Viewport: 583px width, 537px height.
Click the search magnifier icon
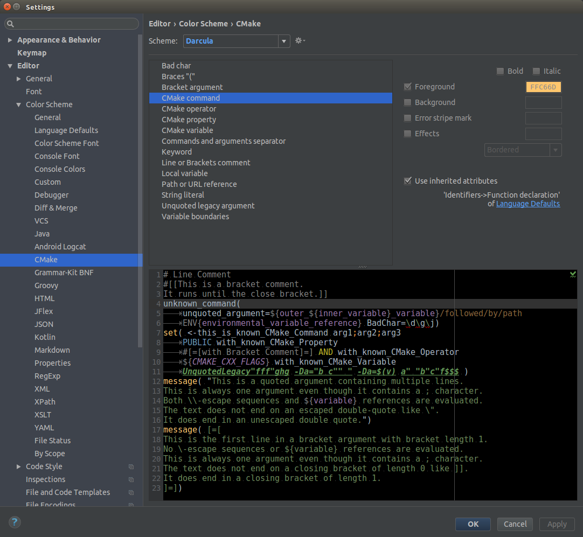(x=10, y=24)
